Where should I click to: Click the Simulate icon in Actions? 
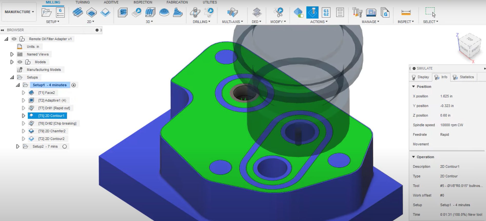(x=312, y=12)
